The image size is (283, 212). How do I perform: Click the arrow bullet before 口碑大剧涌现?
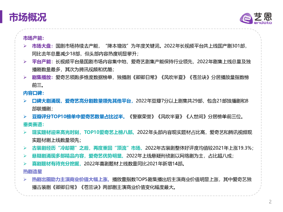point(25,101)
